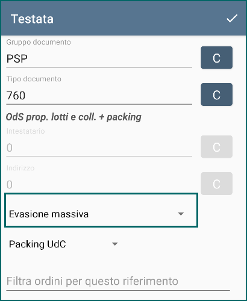Viewport: 247px width, 301px height.
Task: Select the disabled Intestatario input field
Action: click(x=99, y=147)
